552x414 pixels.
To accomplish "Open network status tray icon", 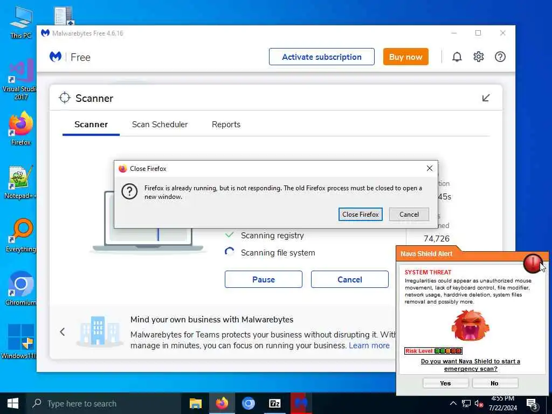I will [x=466, y=403].
